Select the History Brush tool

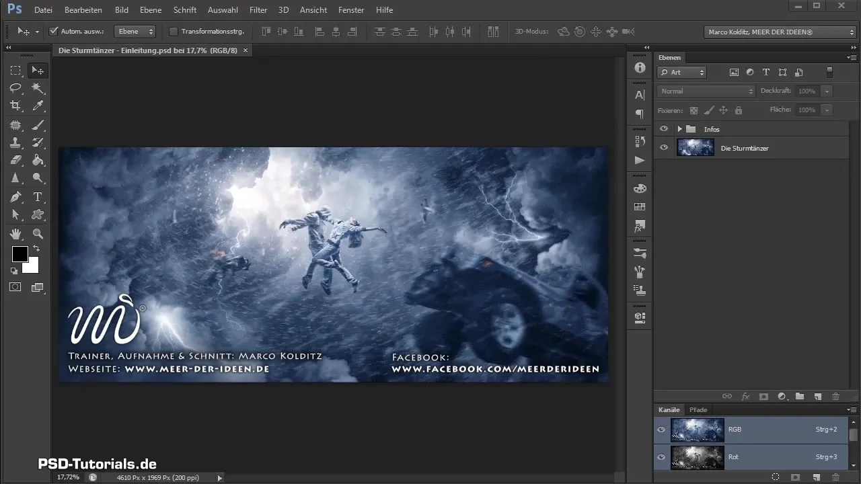coord(38,143)
